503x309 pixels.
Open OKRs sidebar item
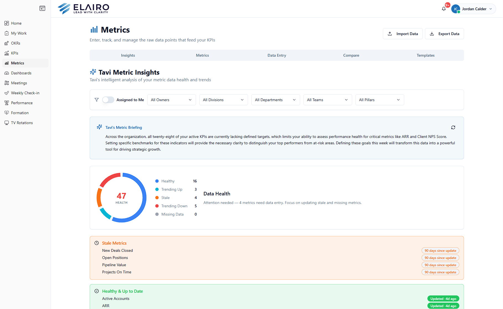point(25,43)
